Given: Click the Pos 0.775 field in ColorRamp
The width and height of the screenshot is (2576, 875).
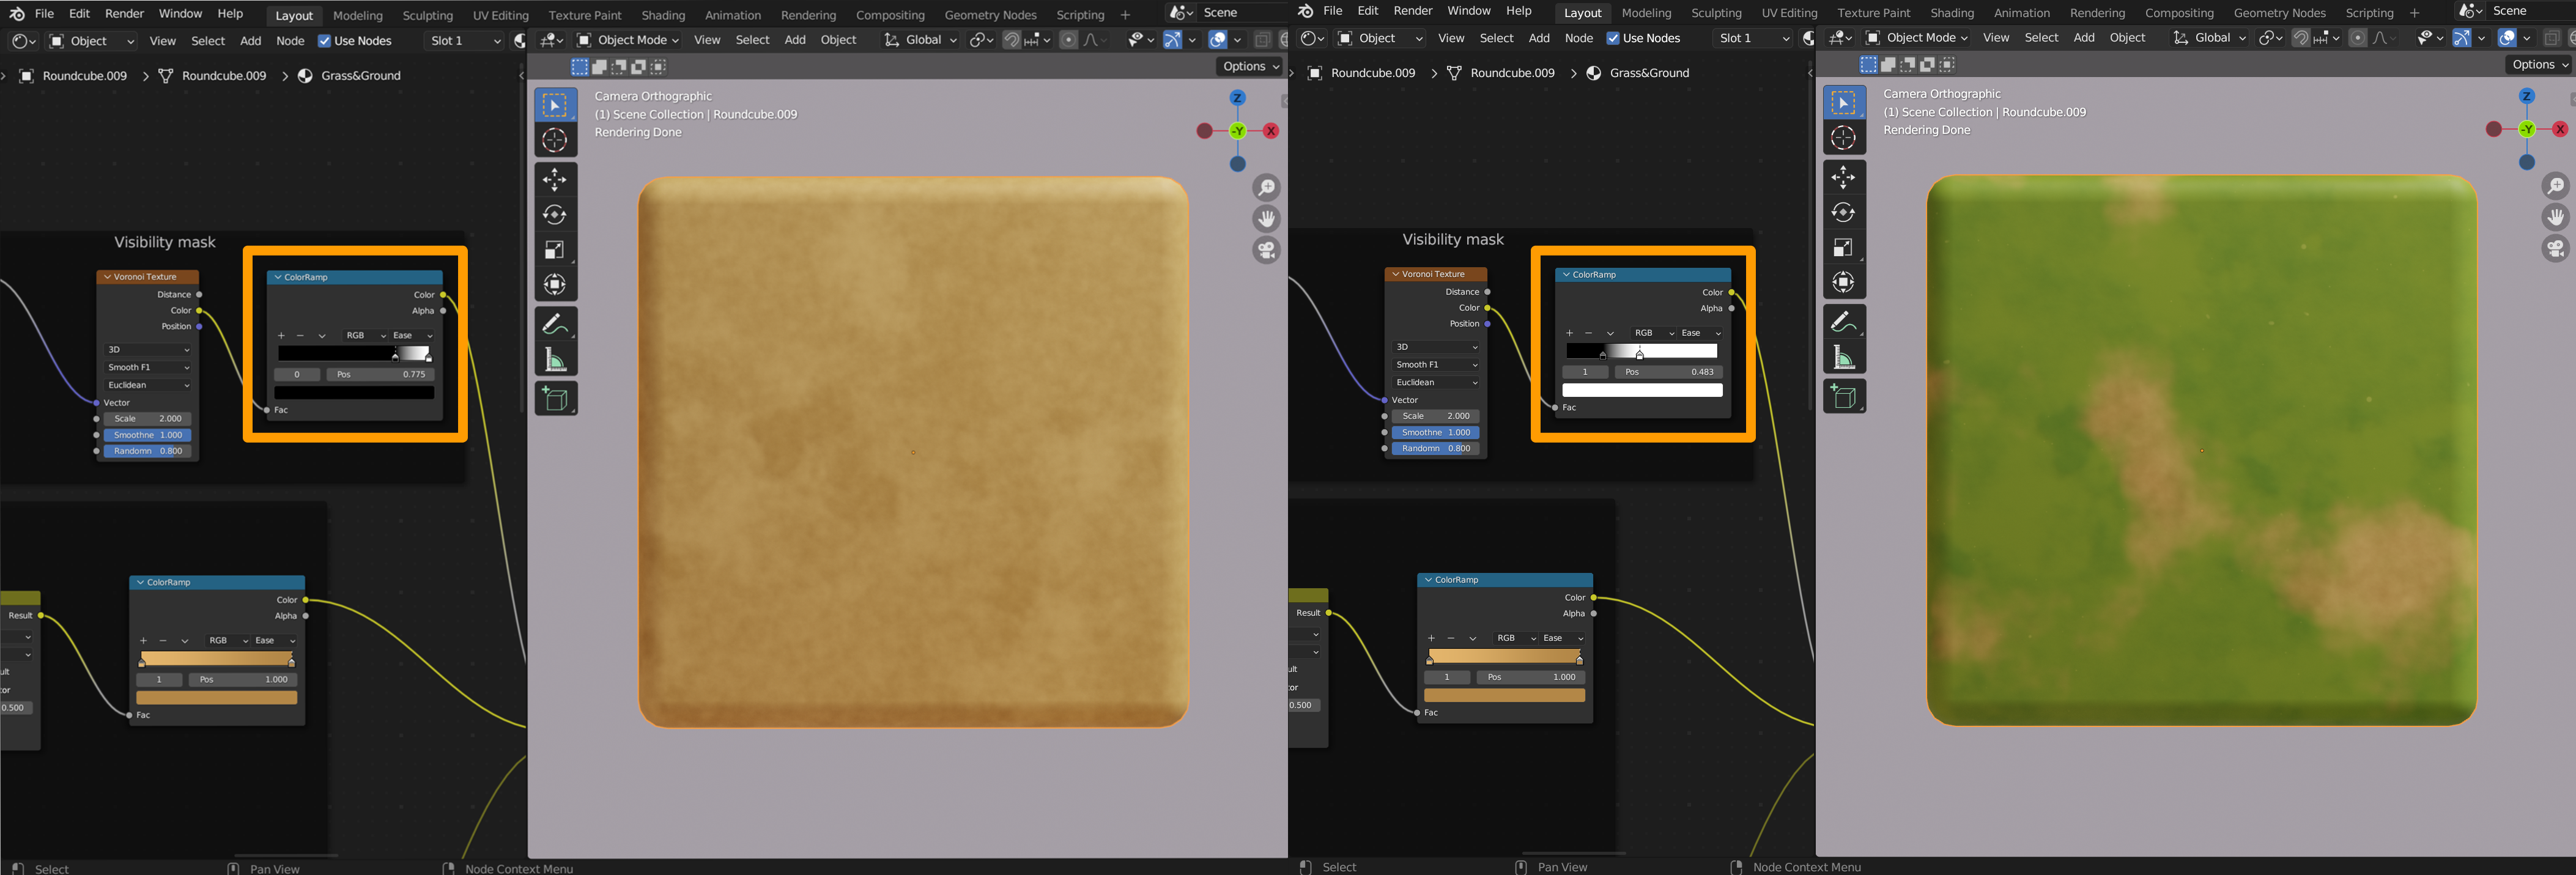Looking at the screenshot, I should pyautogui.click(x=380, y=374).
